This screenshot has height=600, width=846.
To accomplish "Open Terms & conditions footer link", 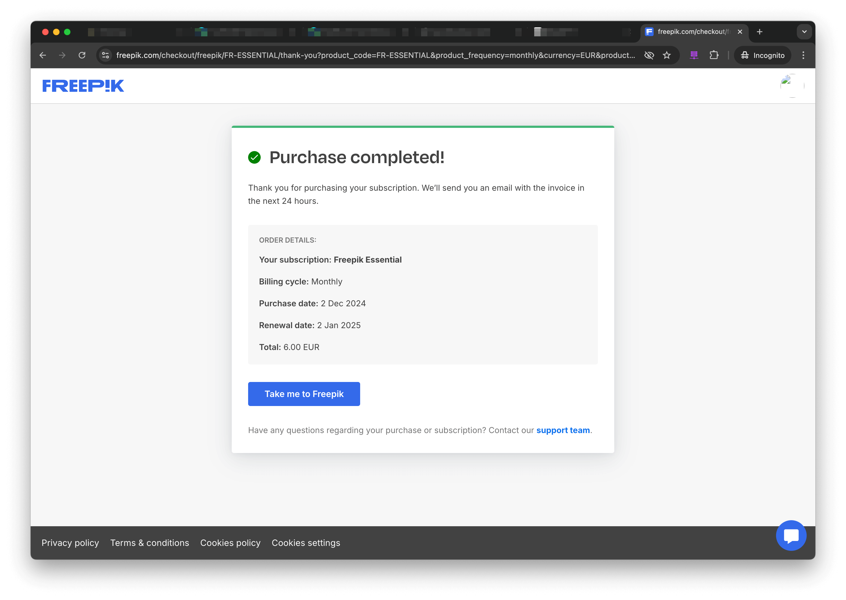I will pos(150,543).
